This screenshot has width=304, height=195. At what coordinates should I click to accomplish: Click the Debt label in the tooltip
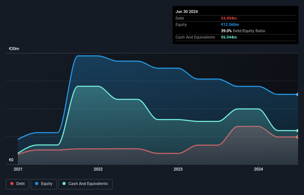[180, 18]
